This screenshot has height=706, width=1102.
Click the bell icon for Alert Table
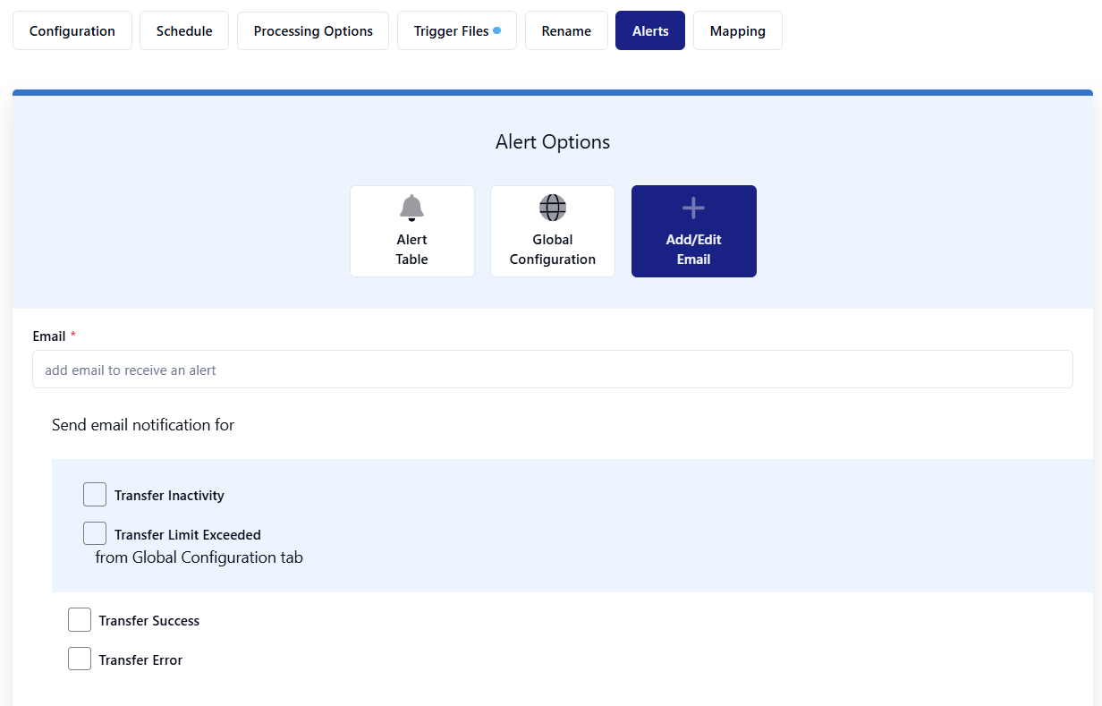(411, 208)
